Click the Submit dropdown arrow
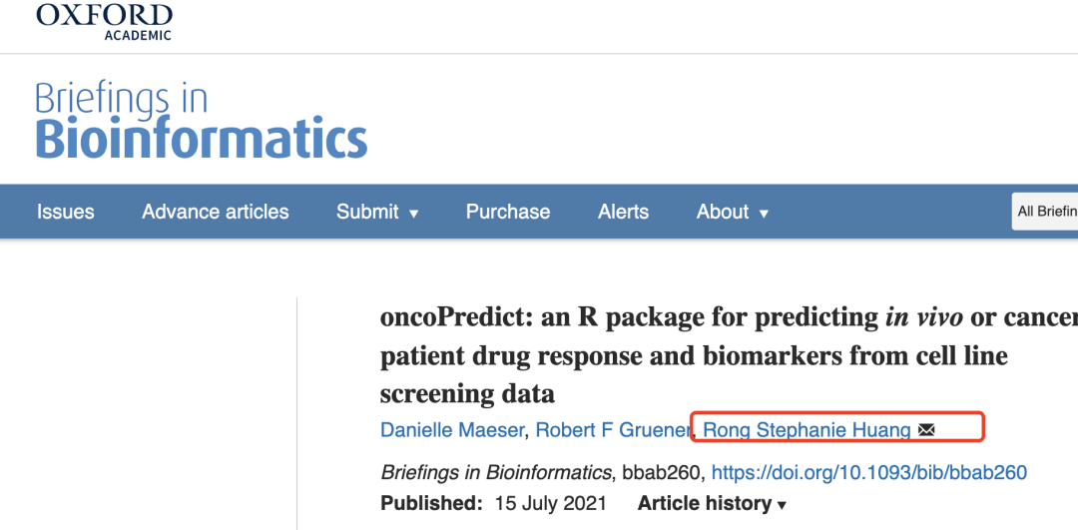1078x530 pixels. pyautogui.click(x=414, y=214)
